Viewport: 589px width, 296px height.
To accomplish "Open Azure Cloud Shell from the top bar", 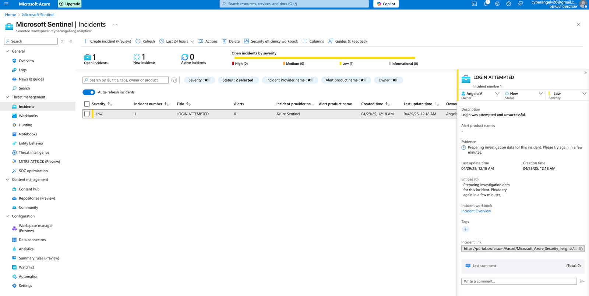I will tap(474, 4).
